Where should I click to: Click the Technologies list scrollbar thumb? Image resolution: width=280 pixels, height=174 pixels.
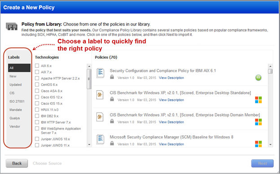coord(89,79)
